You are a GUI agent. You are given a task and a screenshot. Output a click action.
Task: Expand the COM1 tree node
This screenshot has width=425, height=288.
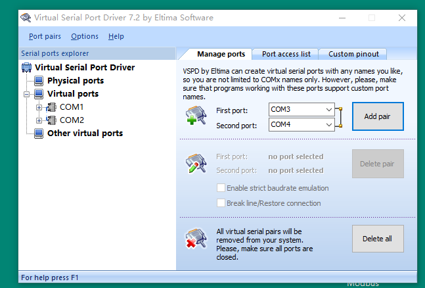pos(39,107)
